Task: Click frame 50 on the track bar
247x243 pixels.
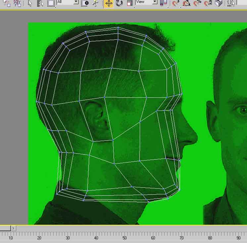Action: tap(124, 238)
